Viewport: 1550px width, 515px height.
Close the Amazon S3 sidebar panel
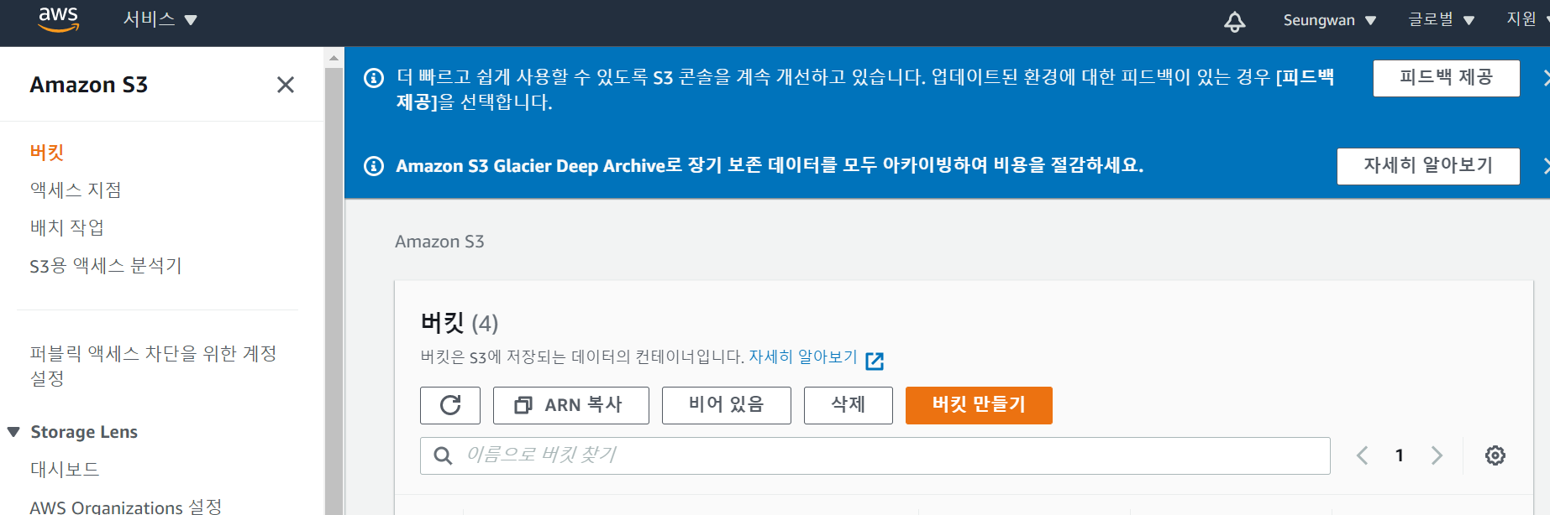pyautogui.click(x=286, y=85)
